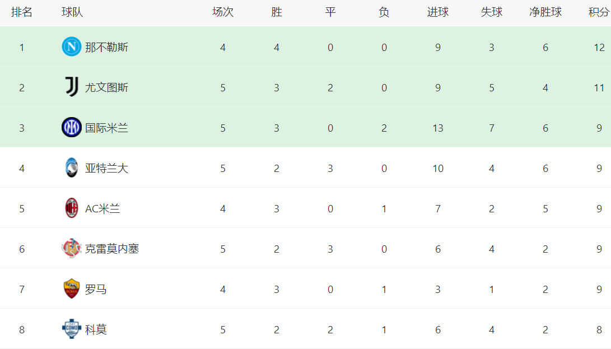Click the AC Milan crest
The image size is (611, 349).
[x=71, y=208]
